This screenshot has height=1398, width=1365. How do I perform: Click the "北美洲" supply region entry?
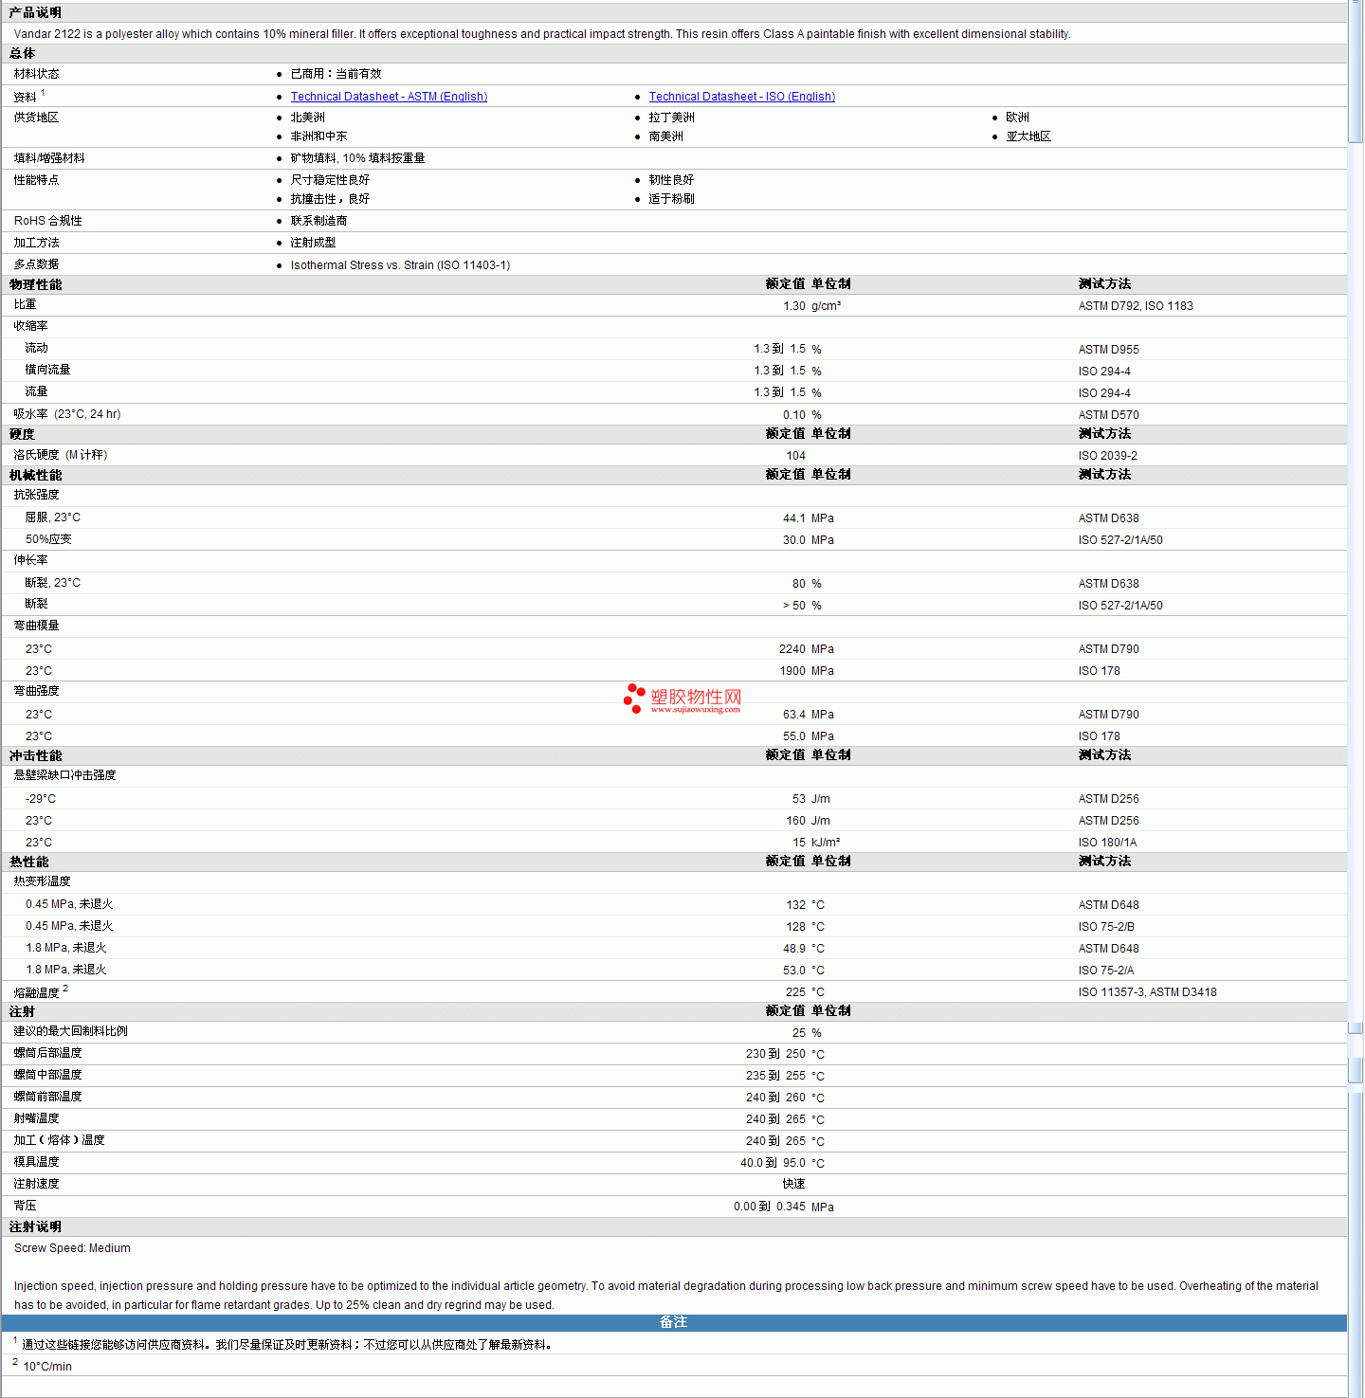(x=308, y=118)
